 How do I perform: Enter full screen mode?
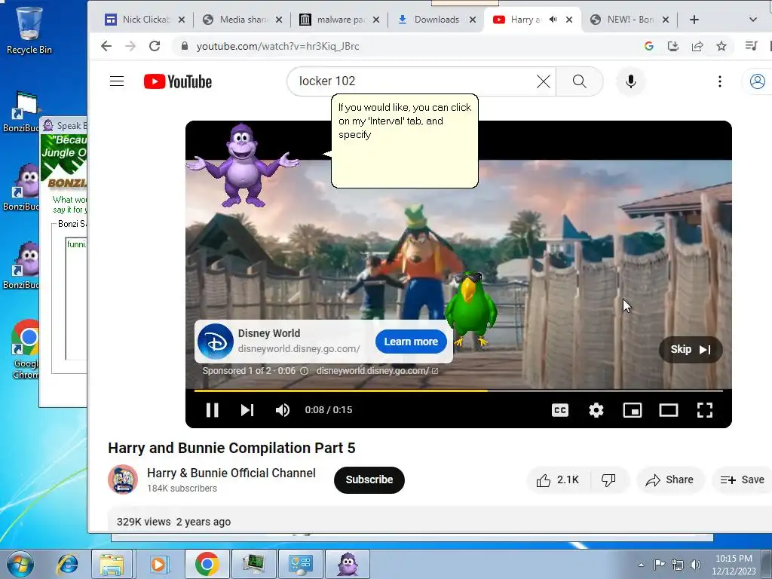(705, 410)
